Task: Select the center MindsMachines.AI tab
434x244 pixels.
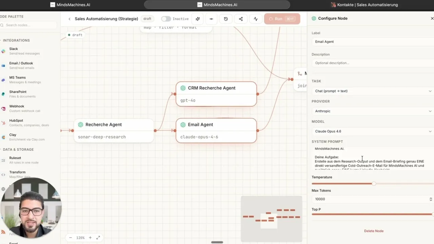Action: [217, 5]
